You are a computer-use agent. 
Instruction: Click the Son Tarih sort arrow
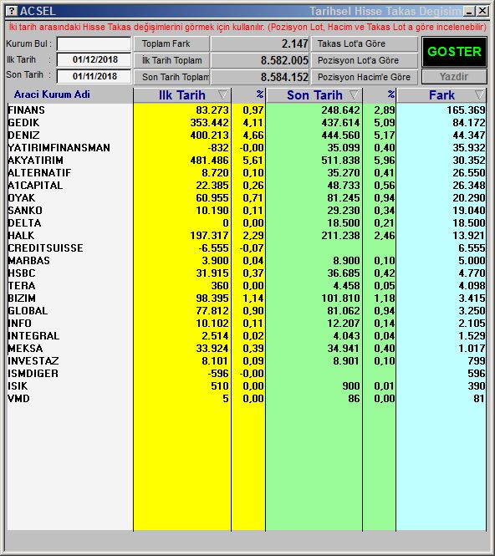point(354,94)
